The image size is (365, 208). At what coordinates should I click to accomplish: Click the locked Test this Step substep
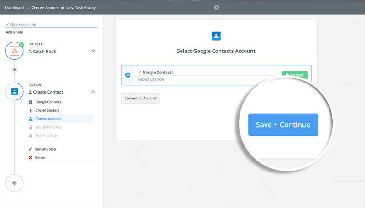pyautogui.click(x=46, y=135)
